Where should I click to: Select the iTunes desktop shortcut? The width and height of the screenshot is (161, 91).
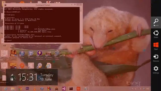click(22, 55)
